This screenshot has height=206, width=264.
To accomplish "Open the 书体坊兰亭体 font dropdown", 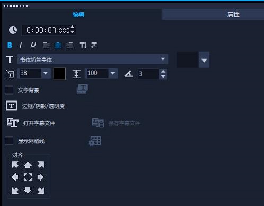I will pos(93,59).
